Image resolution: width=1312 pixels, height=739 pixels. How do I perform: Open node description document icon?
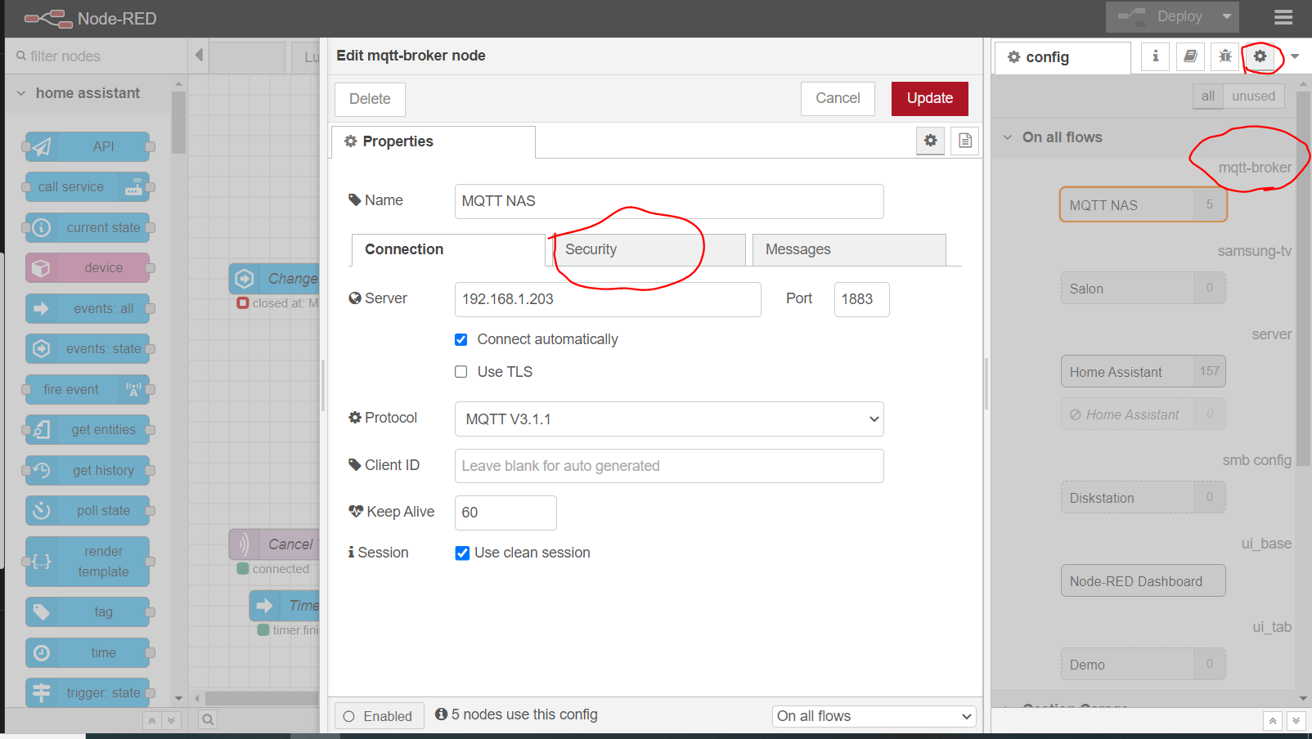tap(965, 141)
